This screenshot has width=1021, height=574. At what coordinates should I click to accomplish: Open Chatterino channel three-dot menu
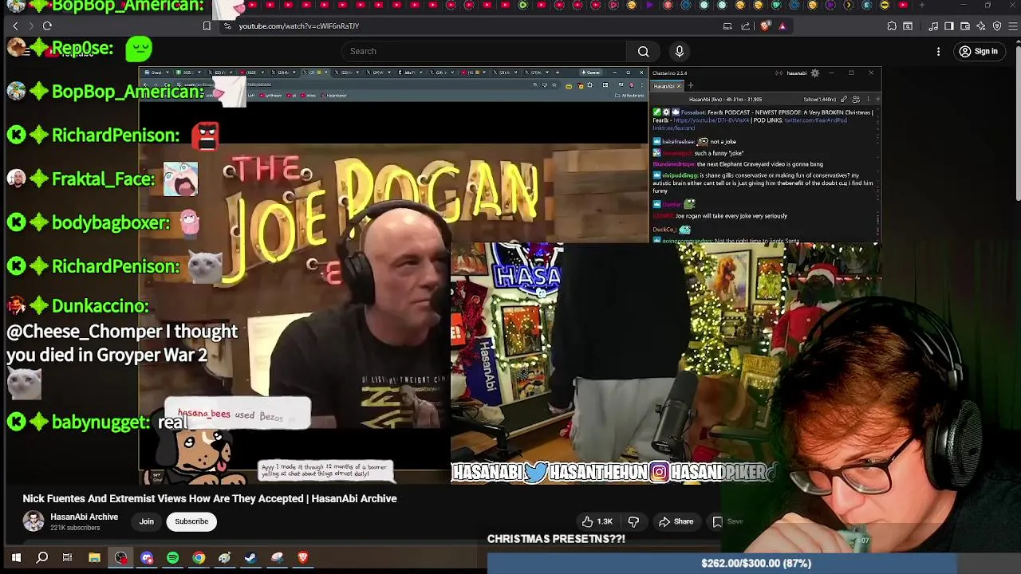[868, 100]
